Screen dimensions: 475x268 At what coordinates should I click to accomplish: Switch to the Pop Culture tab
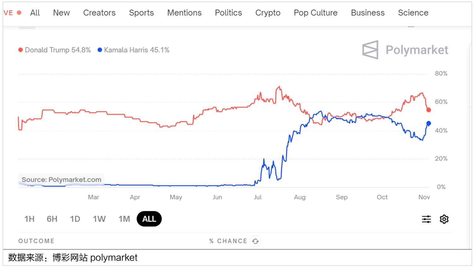pyautogui.click(x=315, y=13)
